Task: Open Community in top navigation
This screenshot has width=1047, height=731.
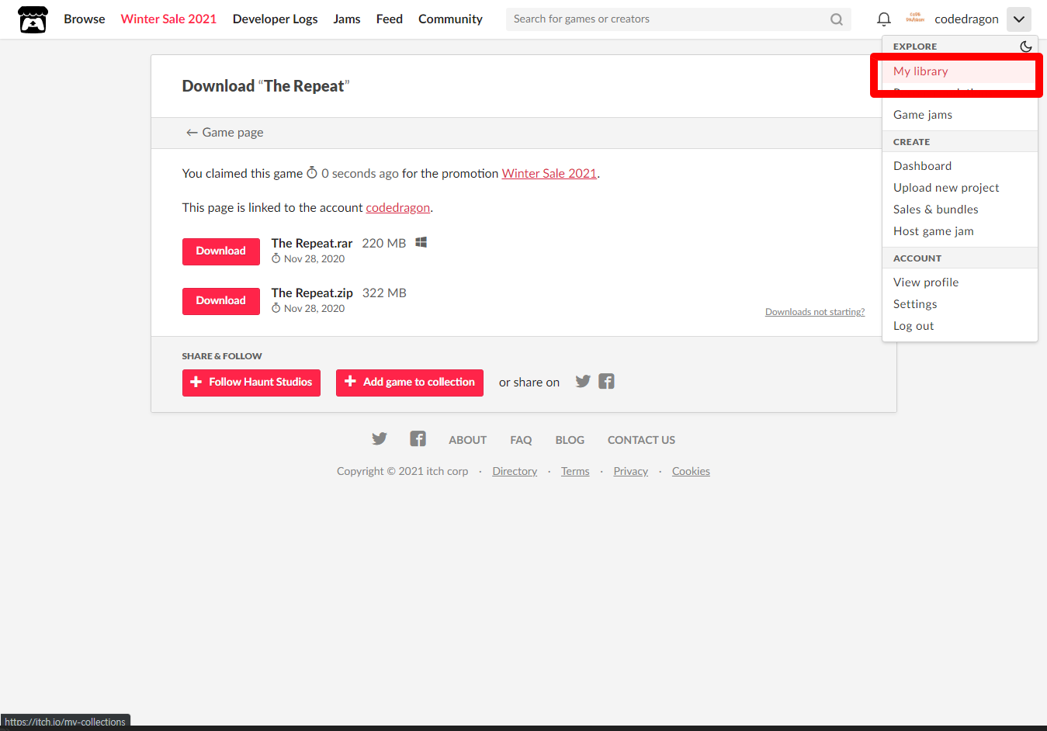Action: click(450, 19)
